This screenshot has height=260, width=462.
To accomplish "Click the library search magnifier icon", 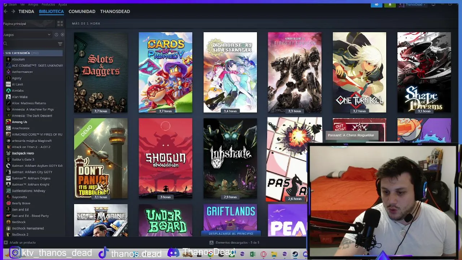I will coord(5,44).
